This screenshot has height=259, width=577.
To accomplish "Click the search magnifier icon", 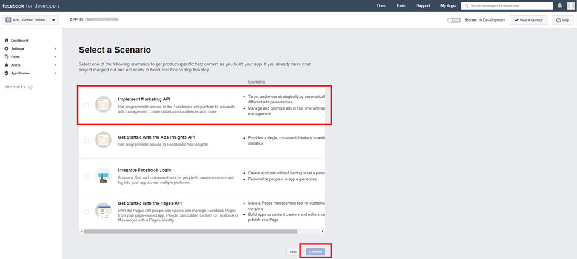I will tap(467, 6).
